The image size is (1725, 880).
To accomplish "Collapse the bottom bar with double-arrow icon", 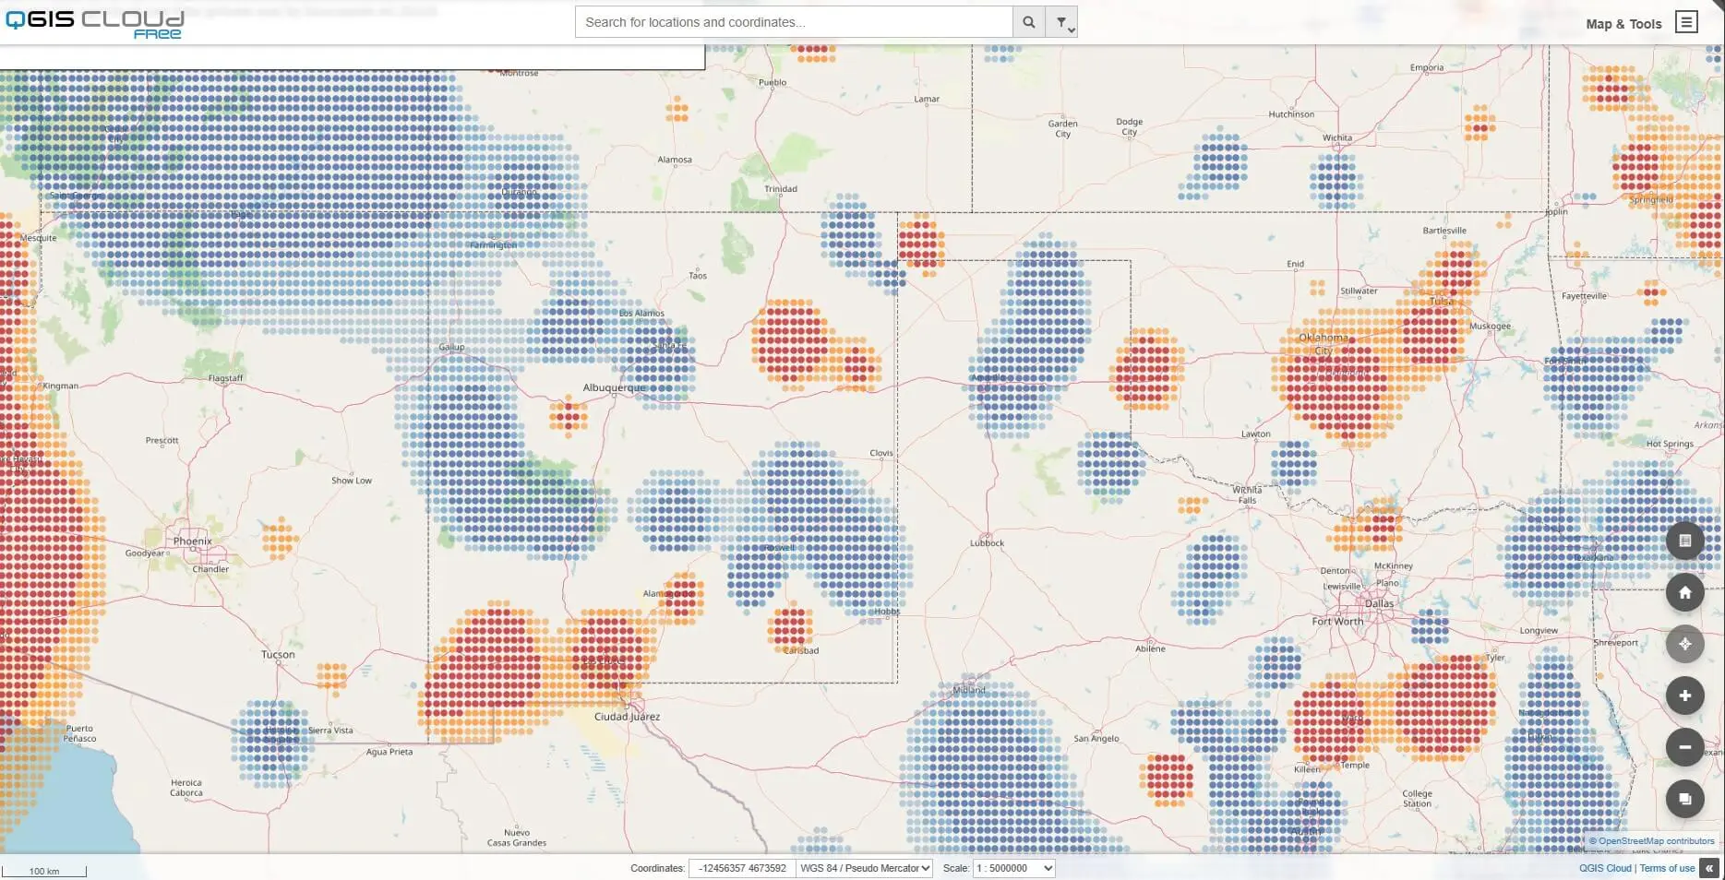I will (x=1709, y=868).
